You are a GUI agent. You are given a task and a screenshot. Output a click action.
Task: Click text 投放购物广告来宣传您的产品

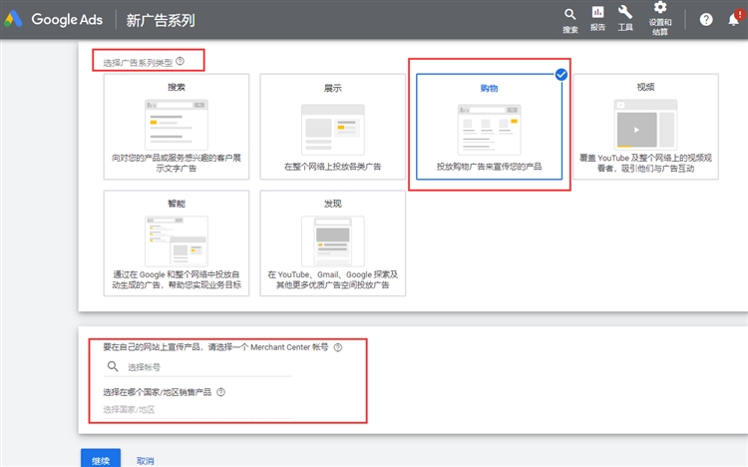click(x=489, y=167)
